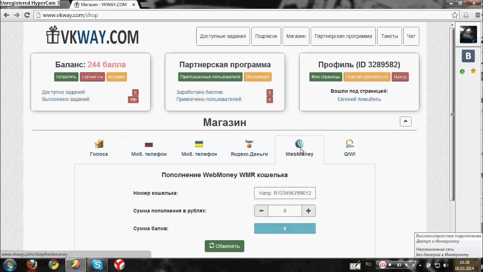Open Firefox from the taskbar
483x272 pixels.
coord(32,264)
